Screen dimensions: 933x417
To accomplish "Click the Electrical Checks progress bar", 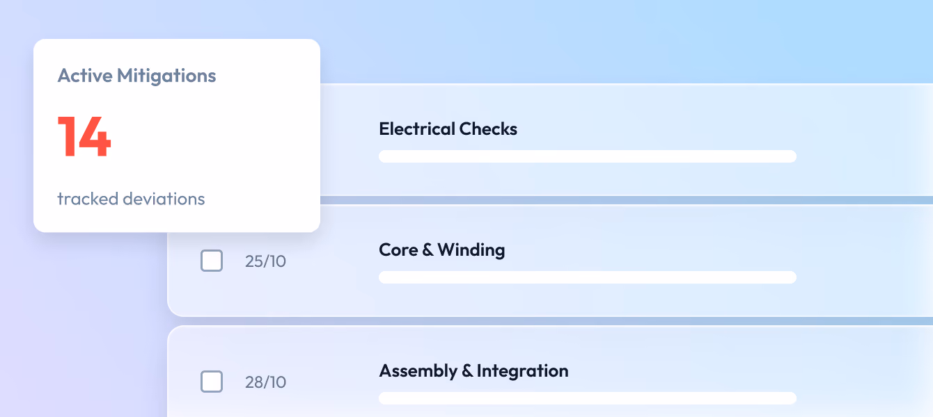I will click(x=588, y=156).
